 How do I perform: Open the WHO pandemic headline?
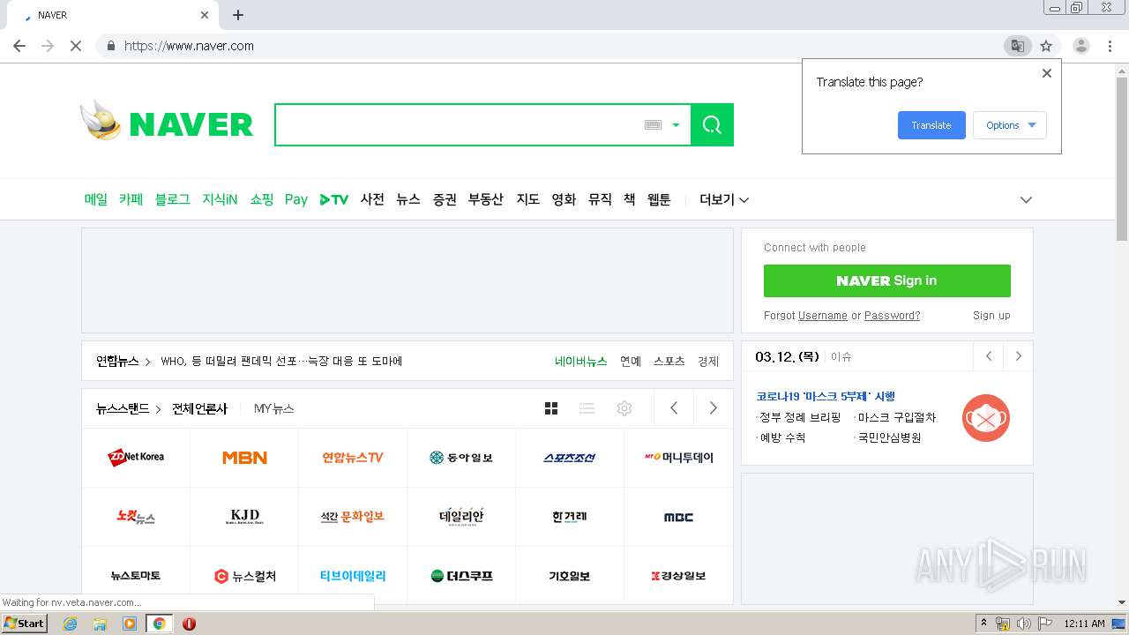[x=281, y=361]
